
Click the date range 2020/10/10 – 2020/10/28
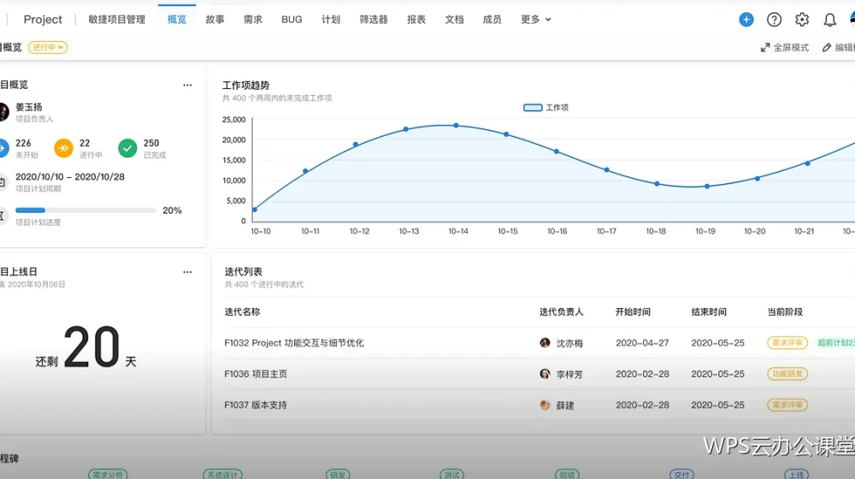click(70, 177)
